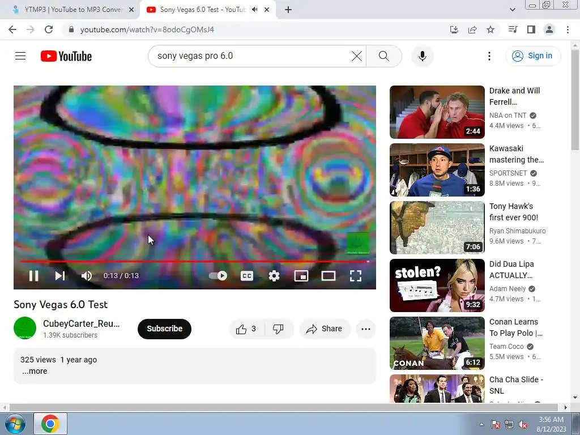The height and width of the screenshot is (435, 580).
Task: Open Kawasaki mastering video title
Action: point(517,154)
